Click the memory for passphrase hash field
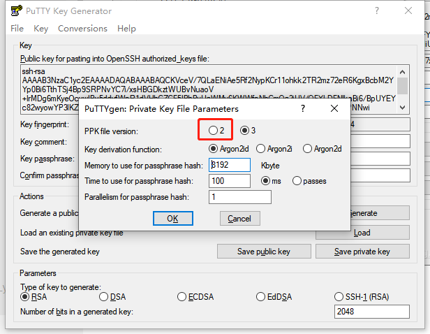Image resolution: width=430 pixels, height=334 pixels. click(230, 165)
